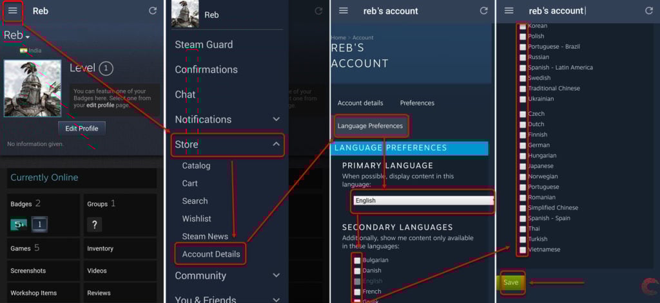Check the Korean language checkbox
Viewport: 660px width, 303px height.
click(x=522, y=26)
